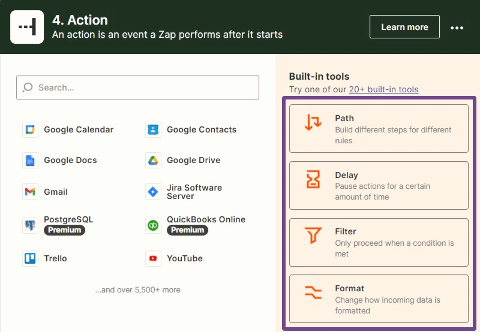Click the Jira Software Server icon
The image size is (480, 332).
point(153,192)
